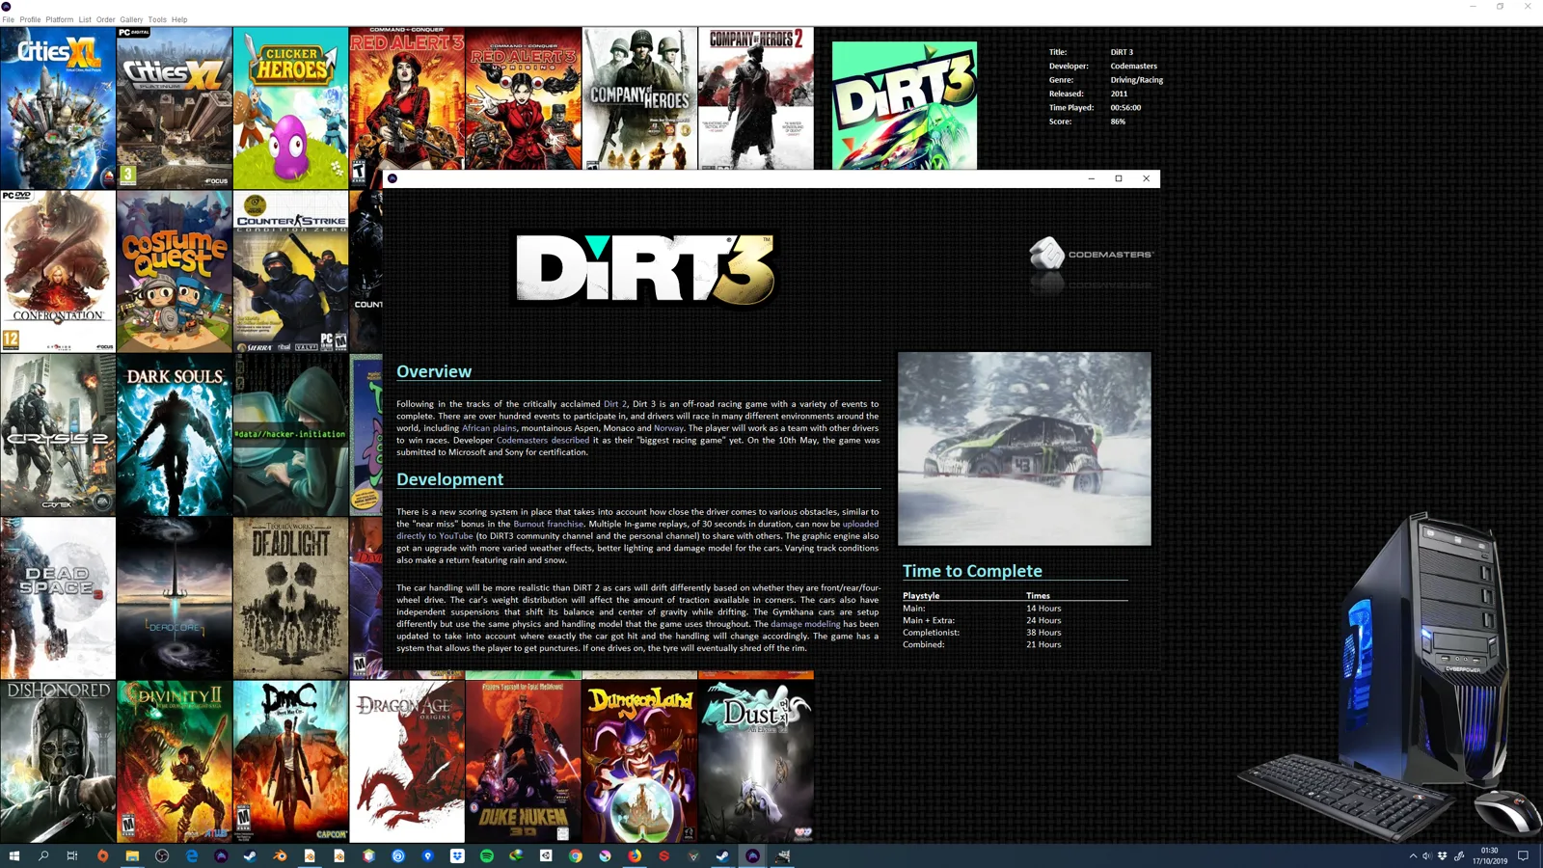Select the Duke Nukem 3D cover

tap(524, 762)
